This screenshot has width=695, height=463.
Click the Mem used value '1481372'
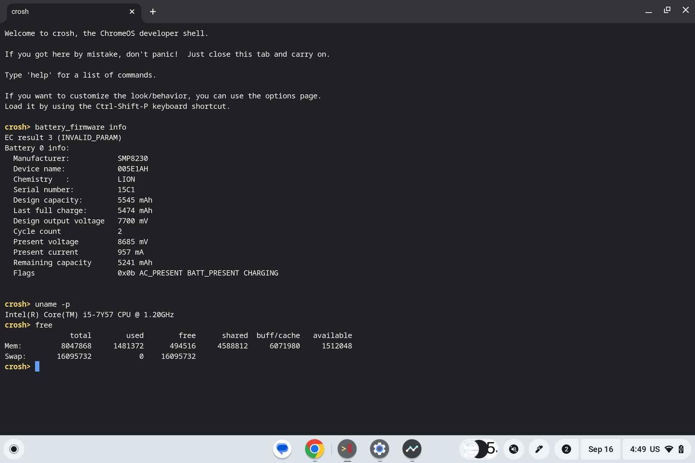click(128, 346)
